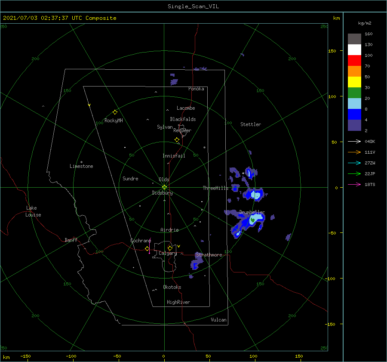Screen dimensions: 387x362
Task: Click the kg/m2 unit label
Action: click(x=365, y=23)
